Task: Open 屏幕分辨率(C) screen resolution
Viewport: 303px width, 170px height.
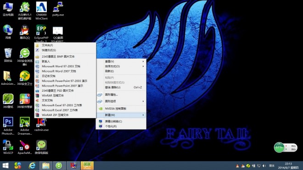Action: (x=121, y=121)
